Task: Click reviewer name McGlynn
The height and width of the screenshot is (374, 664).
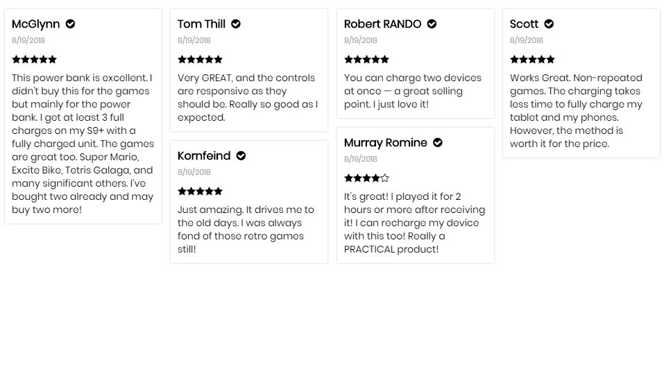Action: click(35, 24)
